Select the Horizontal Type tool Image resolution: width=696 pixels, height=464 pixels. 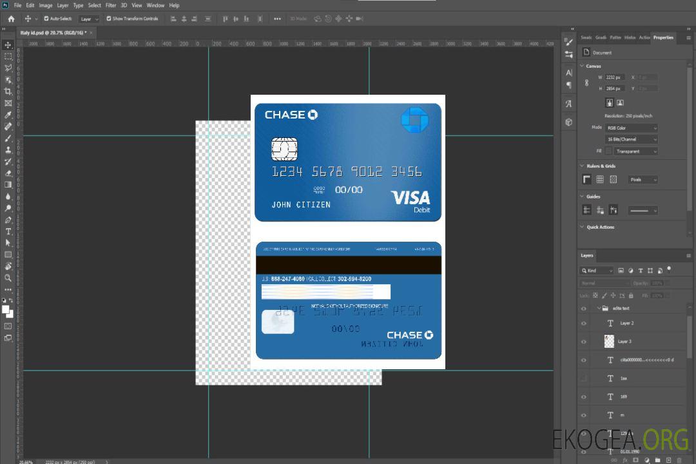point(8,231)
